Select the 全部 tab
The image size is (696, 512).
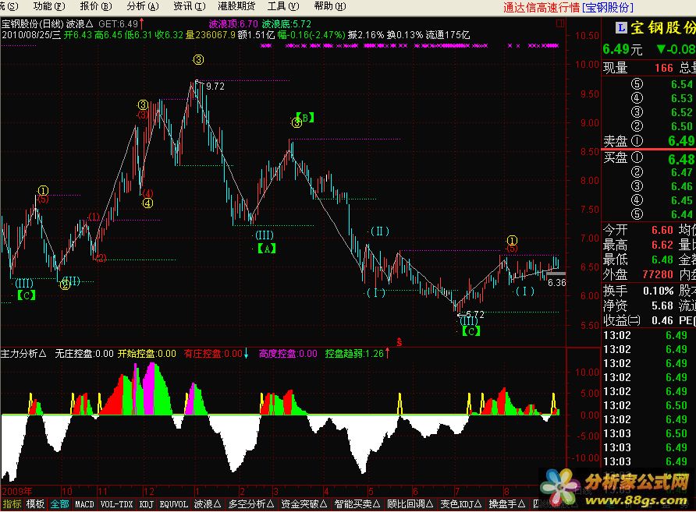[x=59, y=504]
